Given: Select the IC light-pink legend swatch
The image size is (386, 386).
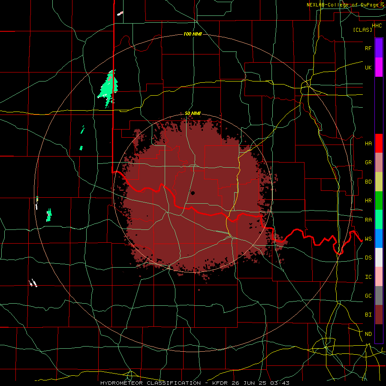Looking at the screenshot, I should tap(379, 277).
